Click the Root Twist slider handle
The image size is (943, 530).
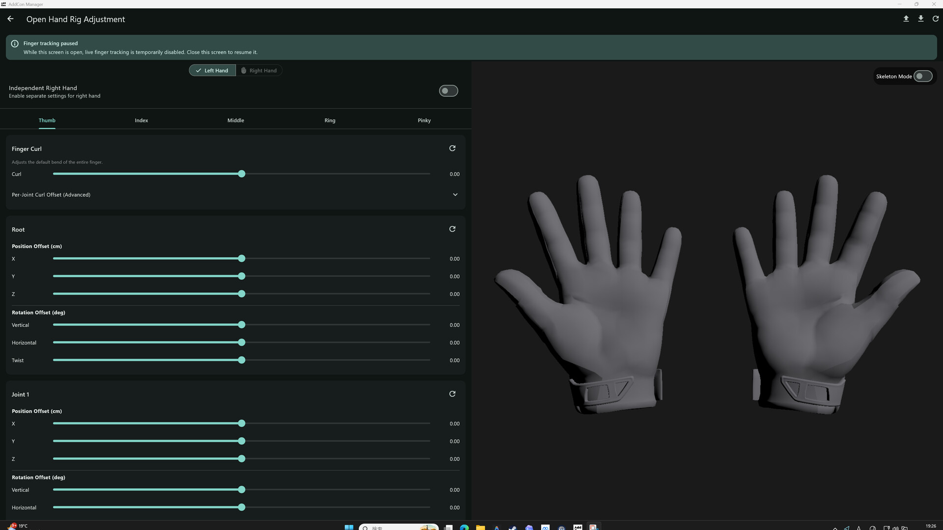pos(242,360)
